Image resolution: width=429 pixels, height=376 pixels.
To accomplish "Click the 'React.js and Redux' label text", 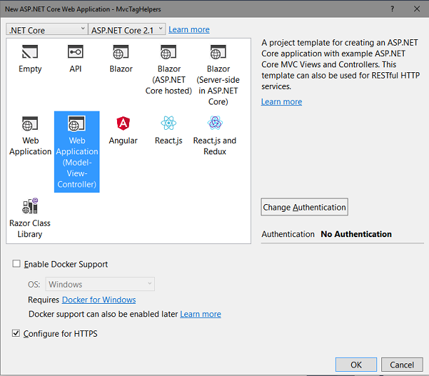I will tap(214, 146).
